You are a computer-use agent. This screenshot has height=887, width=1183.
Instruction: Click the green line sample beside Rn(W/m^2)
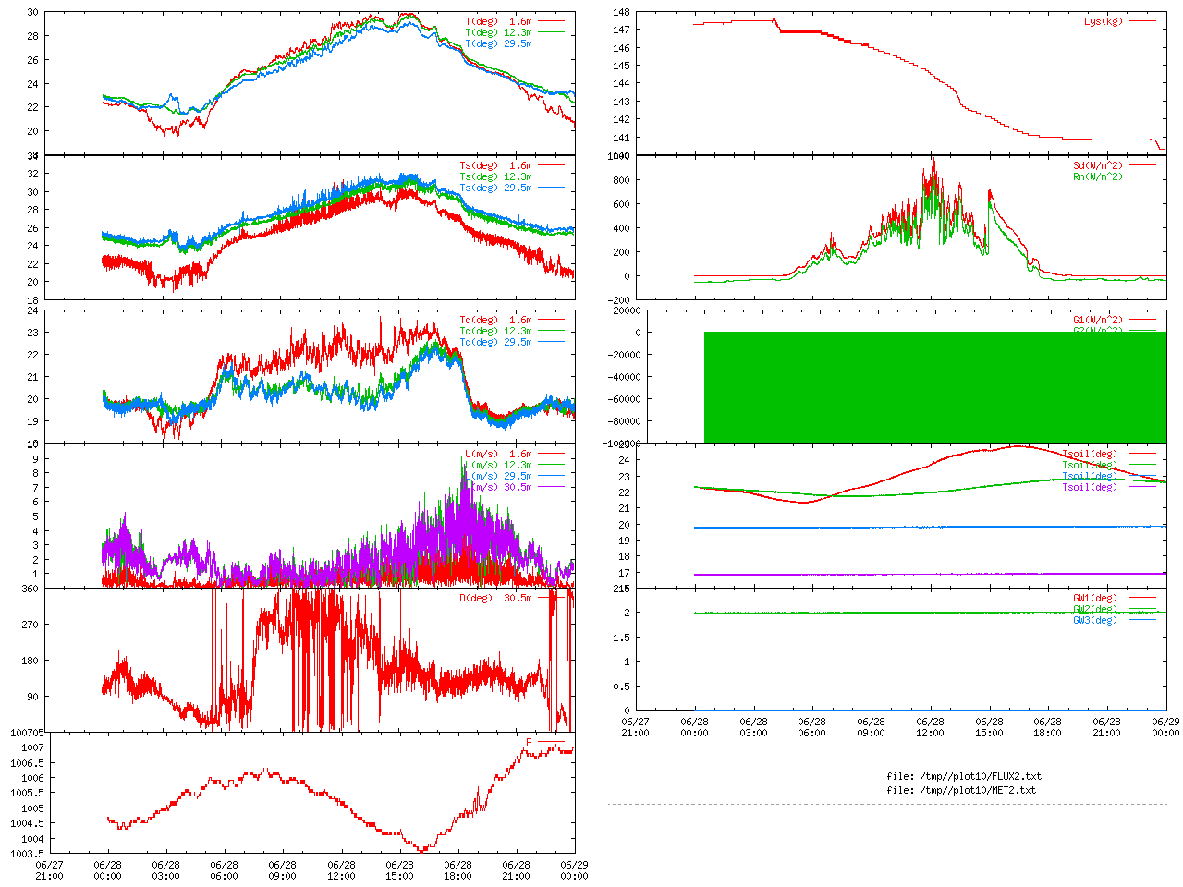1142,176
